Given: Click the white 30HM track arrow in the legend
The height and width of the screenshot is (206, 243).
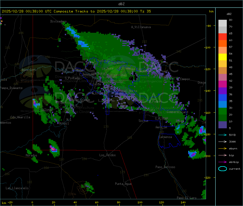Looking at the screenshot, I should tap(222, 142).
